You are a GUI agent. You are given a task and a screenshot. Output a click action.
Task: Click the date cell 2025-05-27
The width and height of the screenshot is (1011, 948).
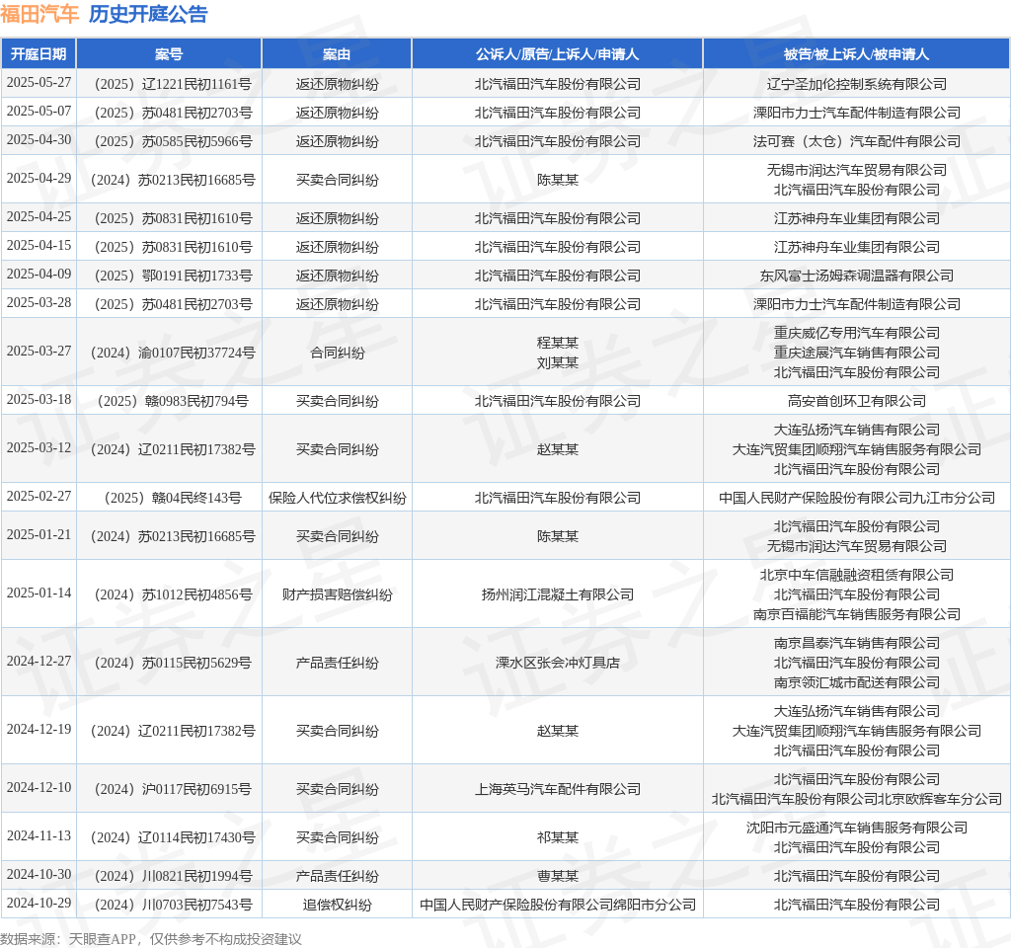pyautogui.click(x=39, y=83)
